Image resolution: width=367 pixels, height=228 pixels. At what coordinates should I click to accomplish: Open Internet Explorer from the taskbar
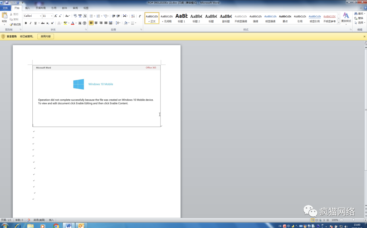tap(18, 226)
